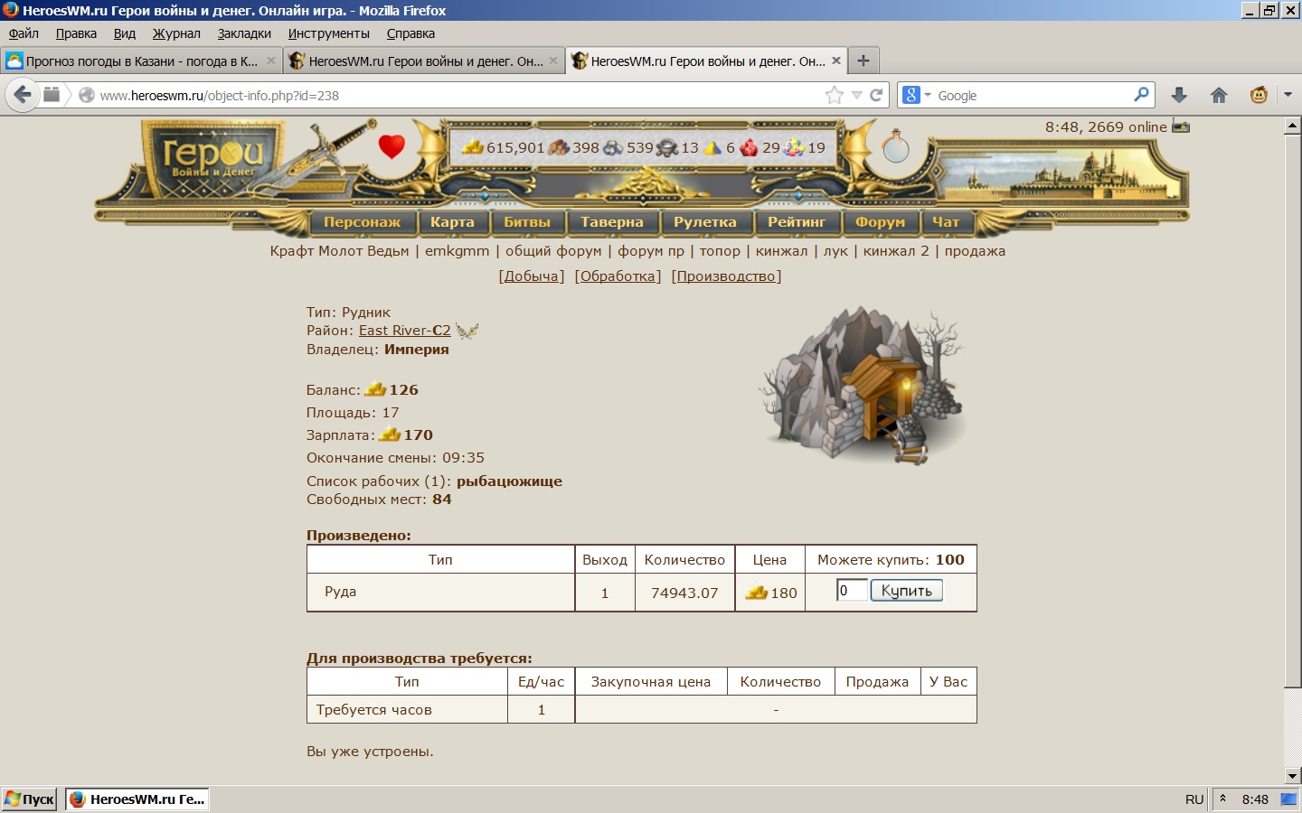This screenshot has width=1302, height=813.
Task: Open the Персонаж game menu
Action: point(362,222)
